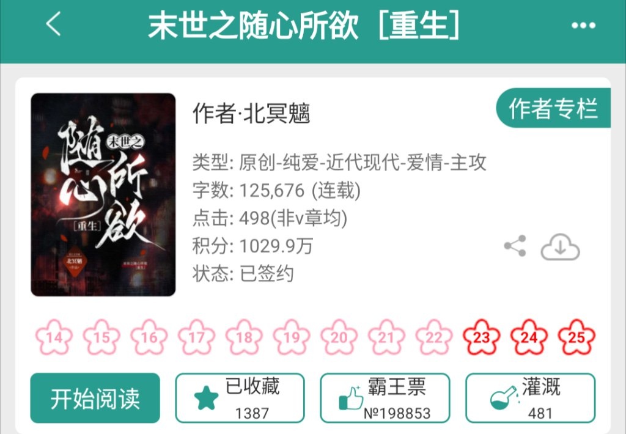Screen dimensions: 626x434
Task: Open the three-dot more options menu
Action: (583, 26)
